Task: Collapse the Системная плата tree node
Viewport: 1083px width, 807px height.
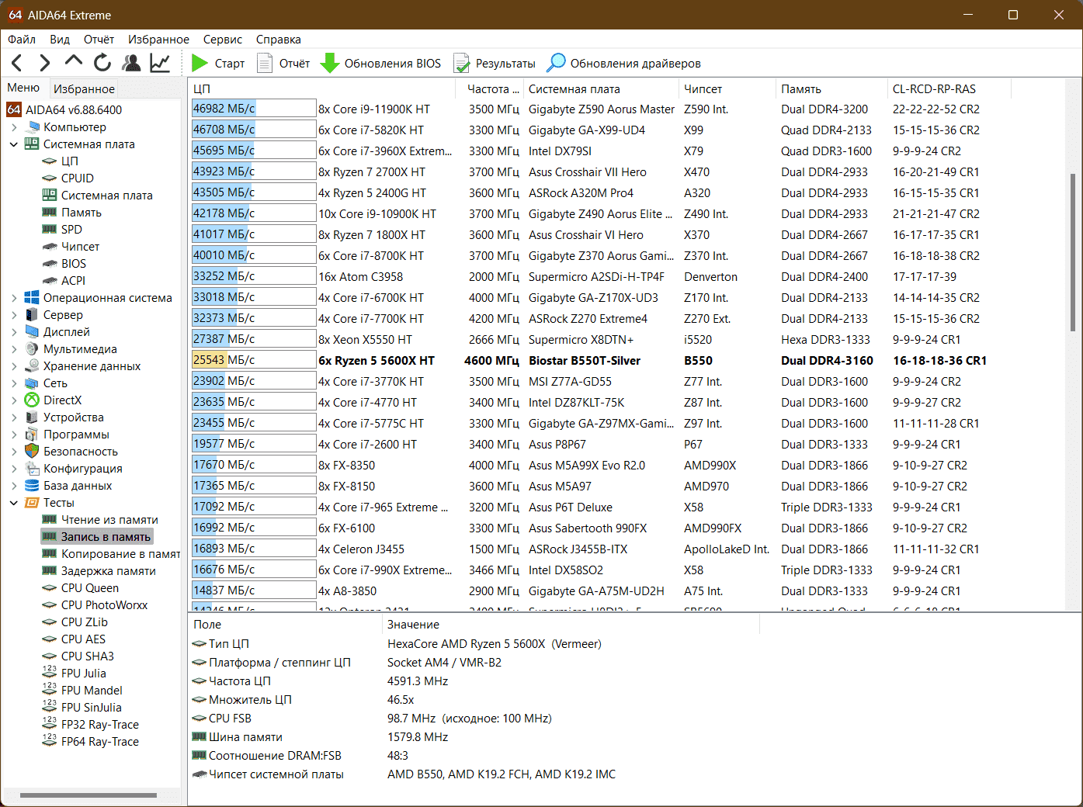Action: click(x=14, y=144)
